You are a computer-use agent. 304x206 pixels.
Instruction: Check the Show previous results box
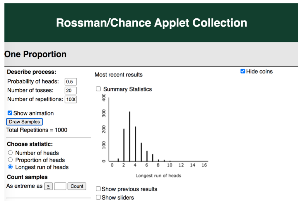tap(98, 189)
